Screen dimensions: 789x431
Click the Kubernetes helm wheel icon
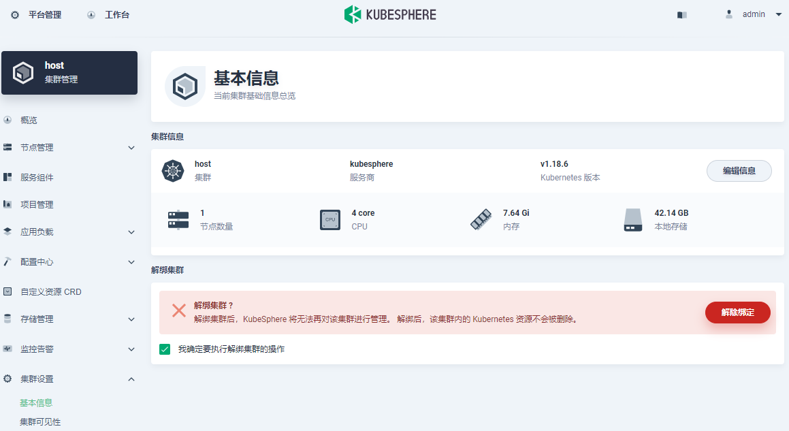coord(173,171)
